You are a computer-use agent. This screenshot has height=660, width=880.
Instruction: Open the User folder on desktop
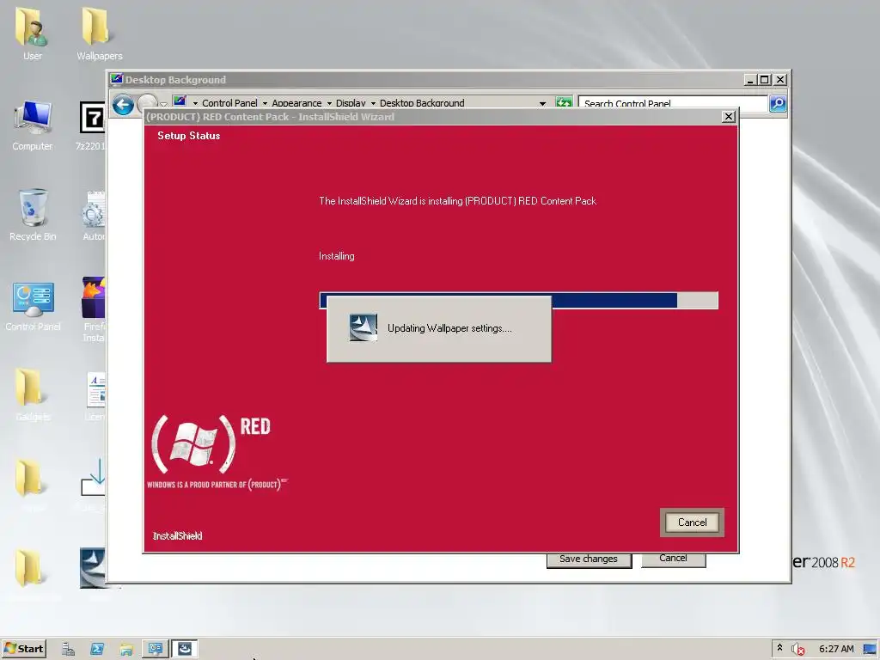pyautogui.click(x=32, y=34)
